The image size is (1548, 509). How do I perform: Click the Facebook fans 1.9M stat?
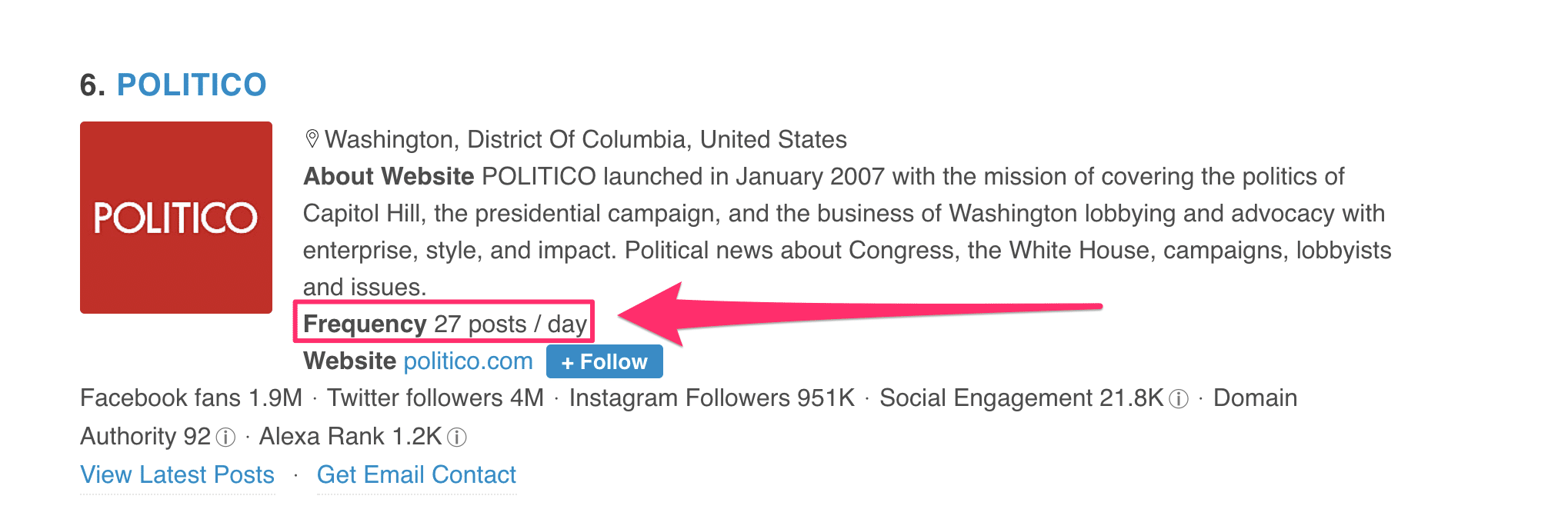191,398
